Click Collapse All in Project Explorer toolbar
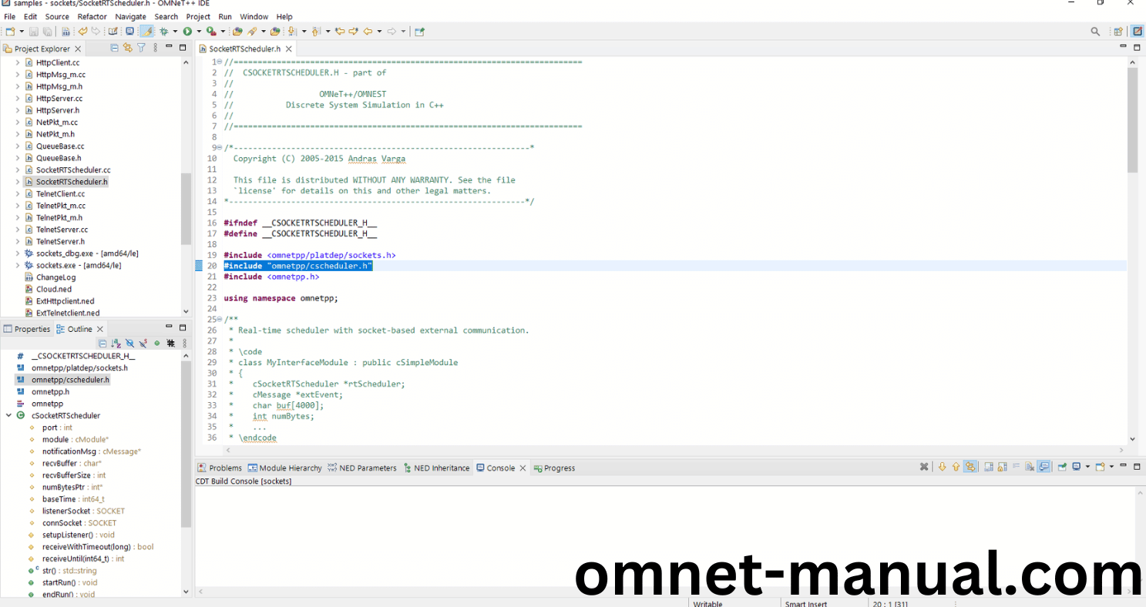 115,48
